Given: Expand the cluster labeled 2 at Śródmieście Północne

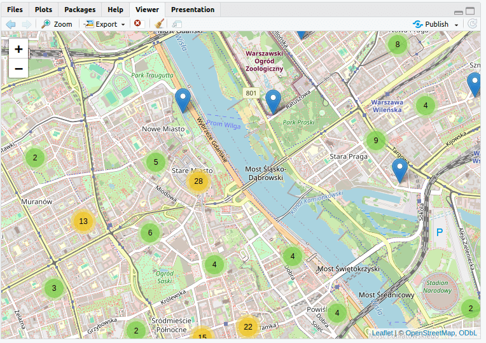Looking at the screenshot, I should click(136, 331).
